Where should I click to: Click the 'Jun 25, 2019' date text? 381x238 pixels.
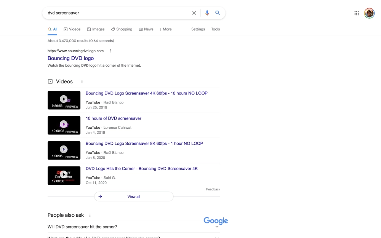click(x=96, y=107)
